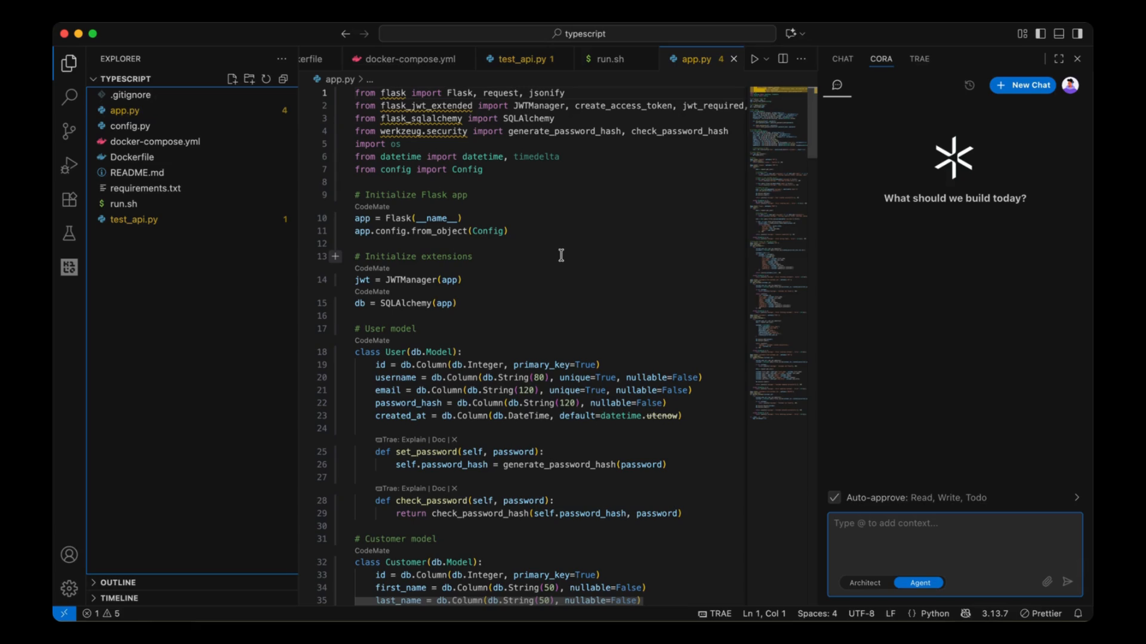Uncheck the Auto-approve checkbox

coord(833,497)
